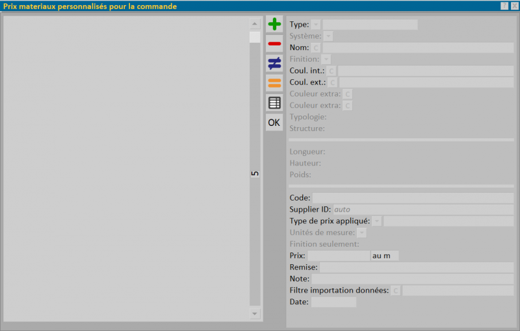Close the Prix materiaux personnalisés window
Viewport: 520px width, 331px height.
515,6
